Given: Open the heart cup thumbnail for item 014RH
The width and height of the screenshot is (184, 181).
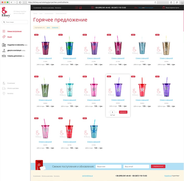Looking at the screenshot, I should [46, 45].
